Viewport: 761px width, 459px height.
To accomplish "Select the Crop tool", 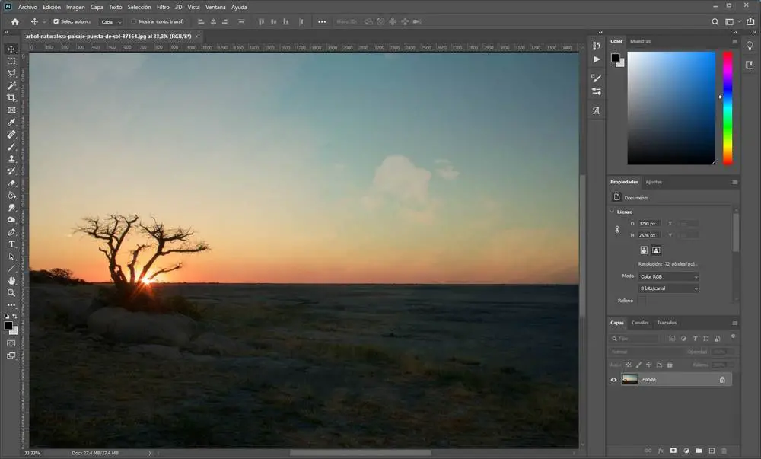I will point(11,97).
